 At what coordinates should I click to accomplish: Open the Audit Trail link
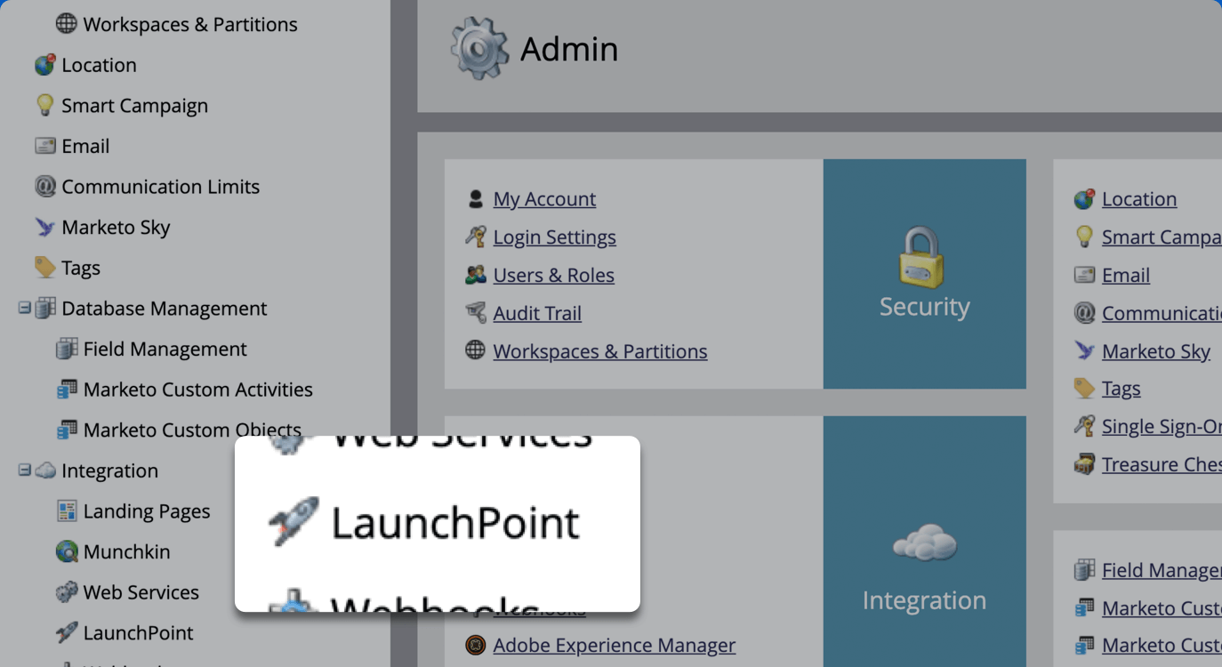(x=537, y=313)
